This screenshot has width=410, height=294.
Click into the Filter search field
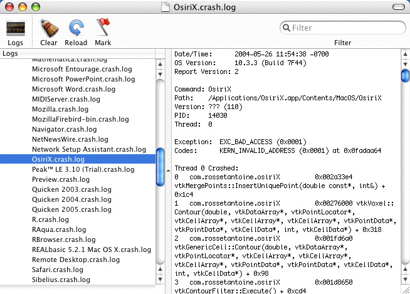[x=342, y=28]
